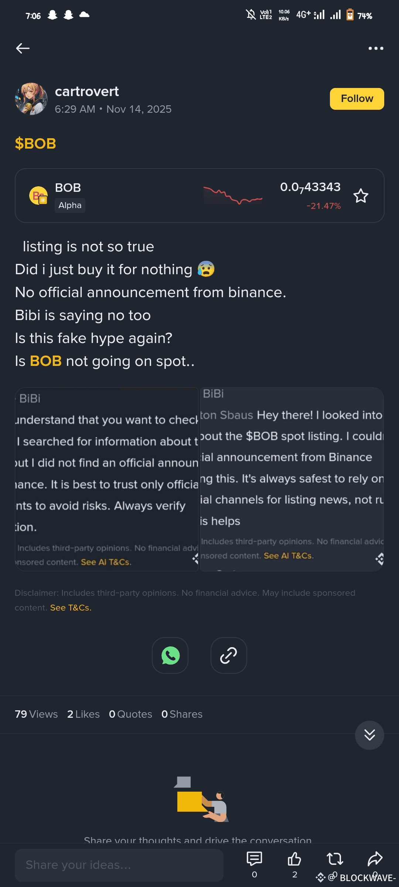Open cartrovert's profile avatar

pos(31,99)
